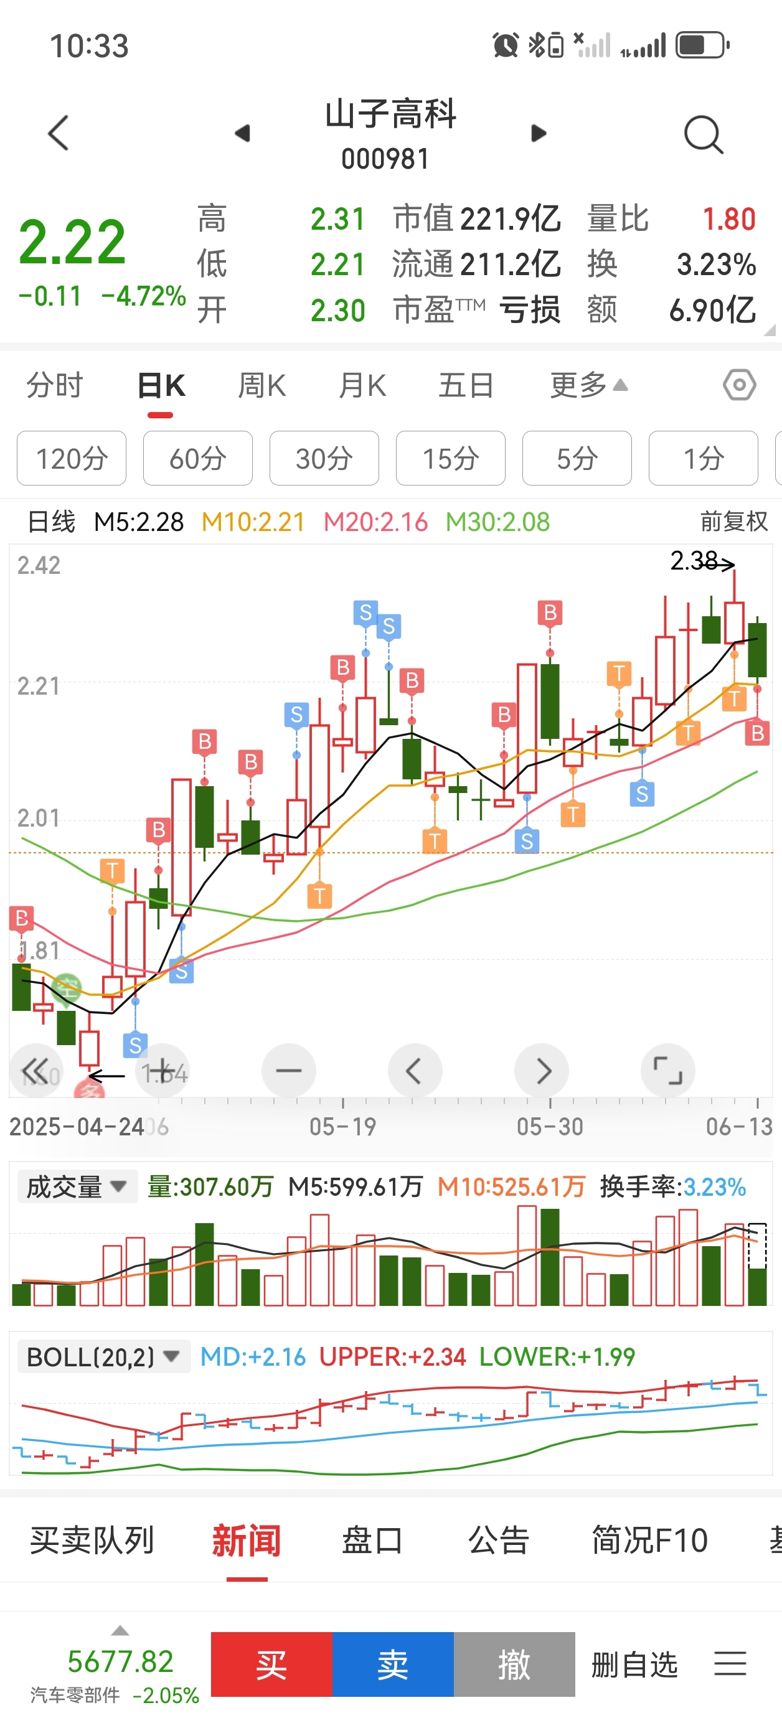
Task: Jump chart to earliest with double arrow
Action: tap(35, 1071)
